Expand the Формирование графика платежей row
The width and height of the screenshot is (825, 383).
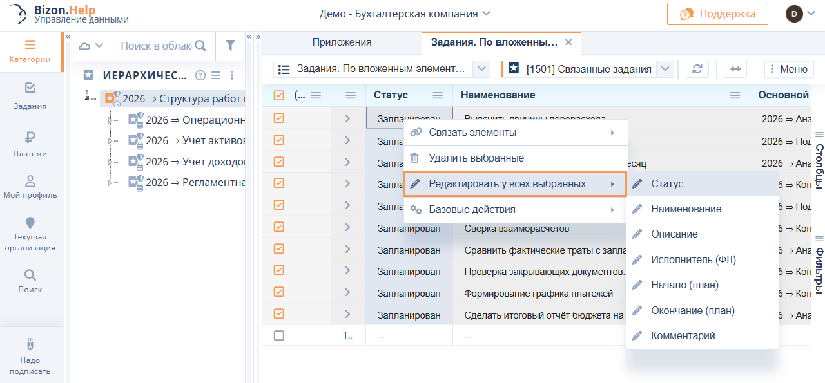[x=347, y=293]
